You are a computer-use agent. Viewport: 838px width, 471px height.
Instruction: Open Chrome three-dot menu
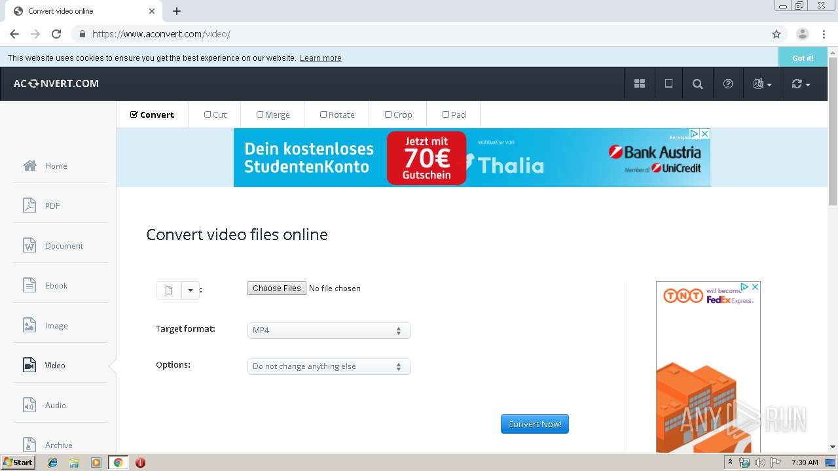824,34
